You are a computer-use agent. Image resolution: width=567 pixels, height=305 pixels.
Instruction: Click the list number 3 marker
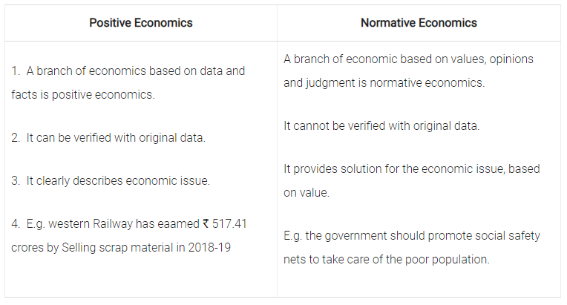coord(16,180)
